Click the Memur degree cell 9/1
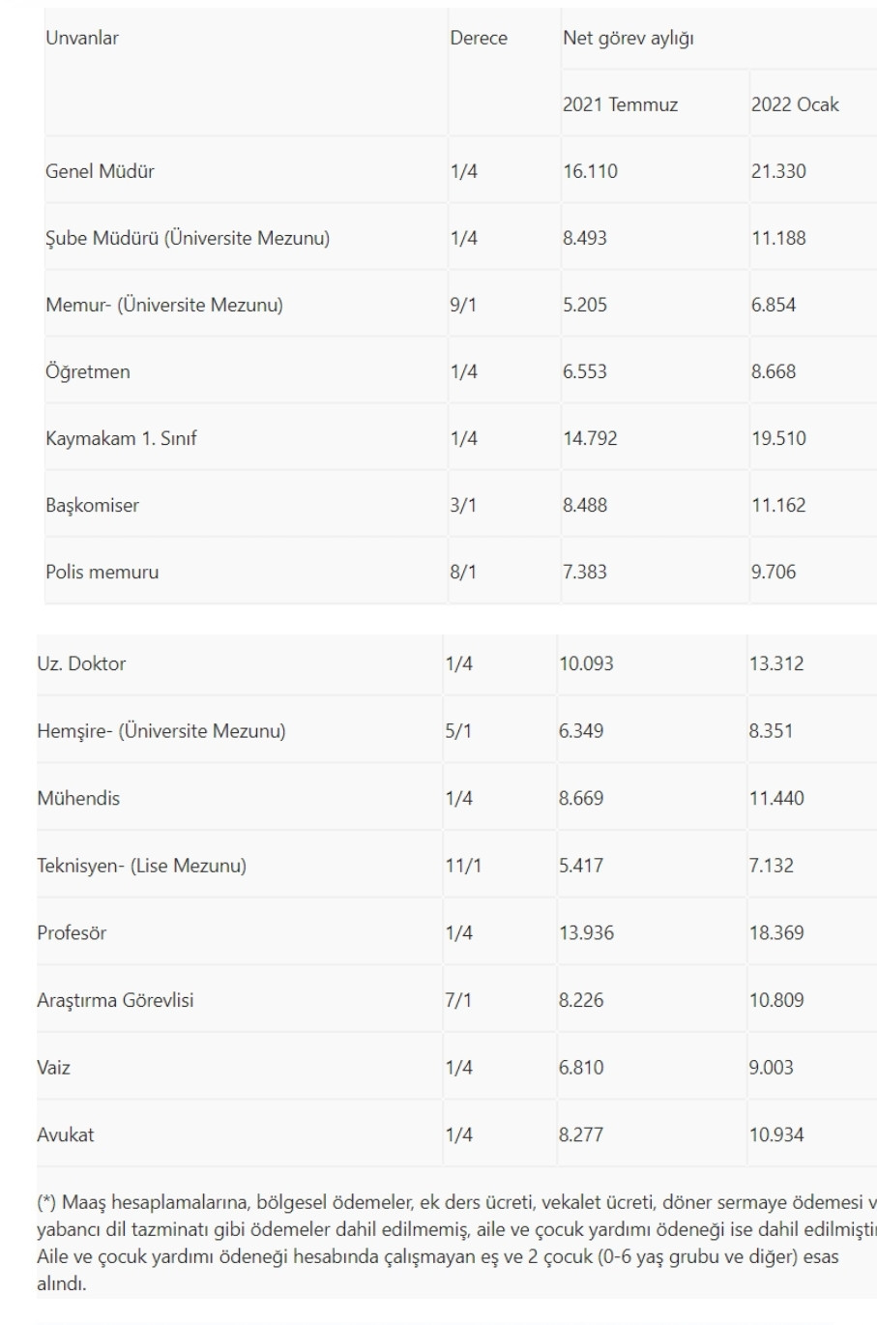877x1325 pixels. [463, 305]
